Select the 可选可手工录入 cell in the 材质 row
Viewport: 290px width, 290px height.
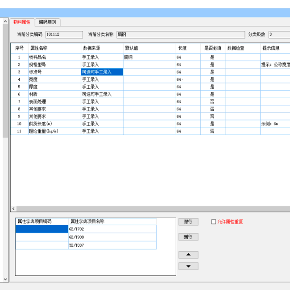[x=102, y=94]
